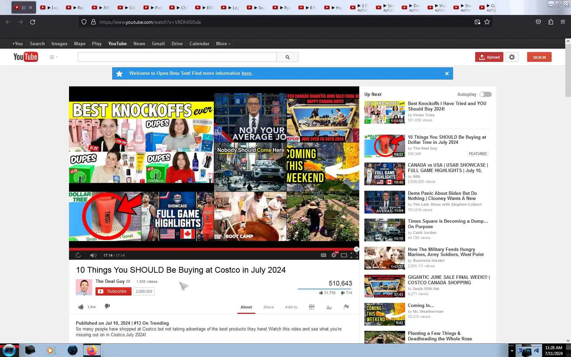571x357 pixels.
Task: Open Dems Panic About Biden video title
Action: point(442,196)
